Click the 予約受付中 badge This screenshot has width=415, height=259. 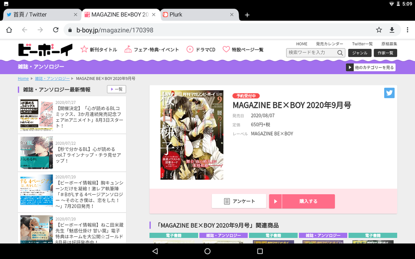coord(246,96)
